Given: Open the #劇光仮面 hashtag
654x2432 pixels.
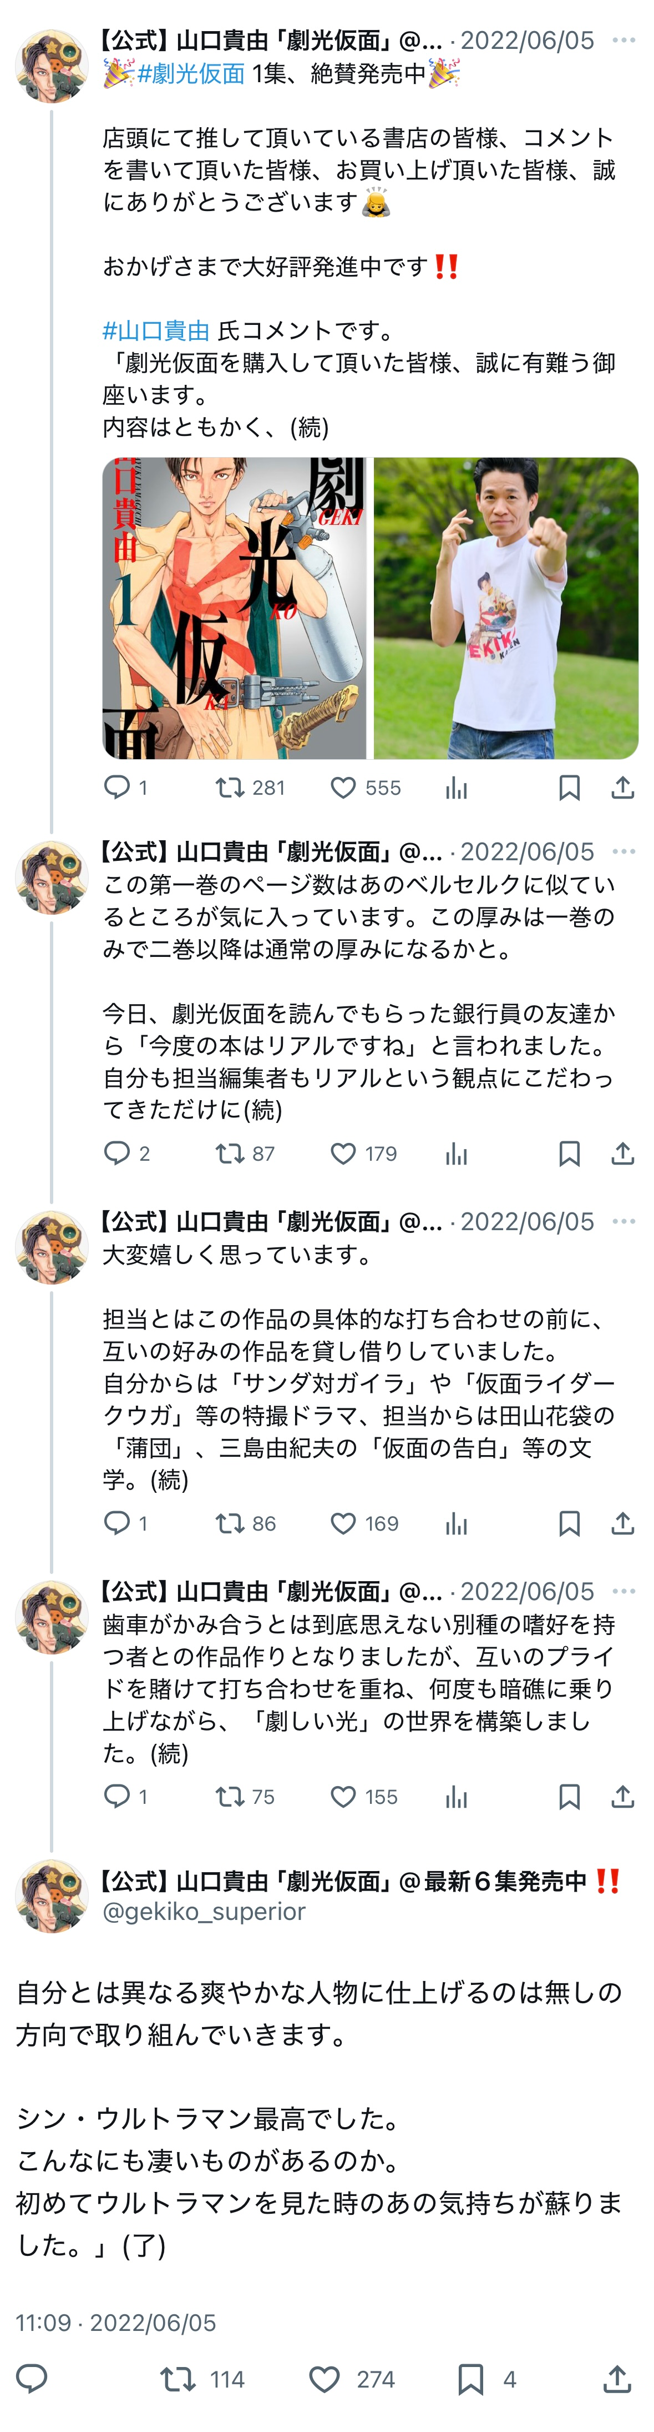Looking at the screenshot, I should 190,74.
